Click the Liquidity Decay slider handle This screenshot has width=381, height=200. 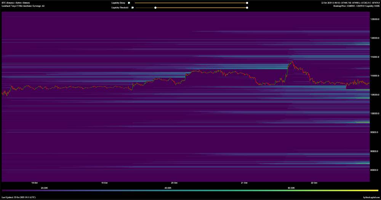[247, 3]
